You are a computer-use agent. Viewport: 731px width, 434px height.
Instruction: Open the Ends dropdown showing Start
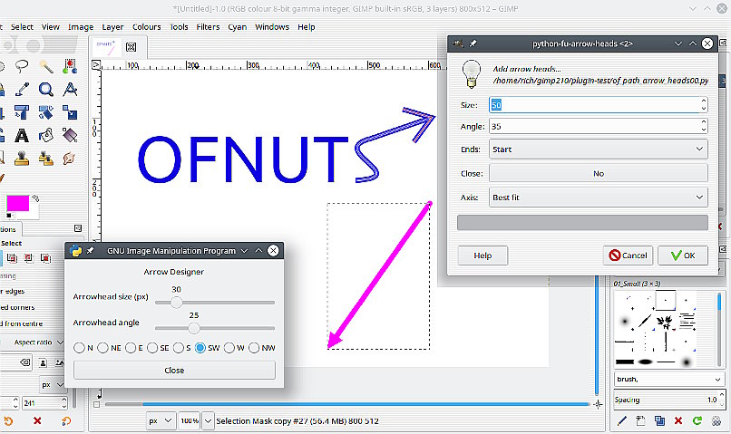click(x=599, y=149)
